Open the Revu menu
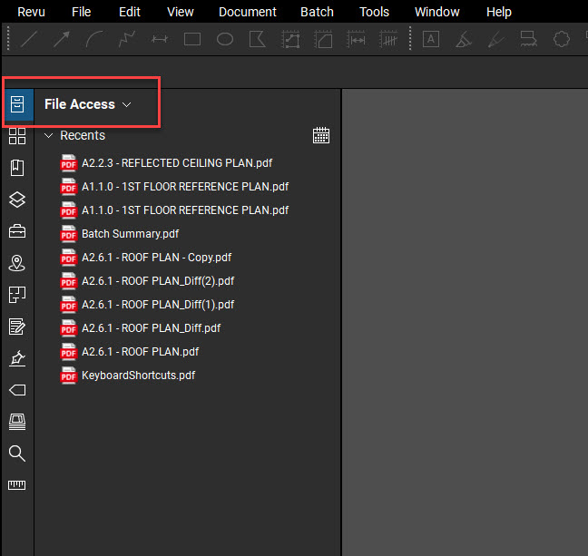Viewport: 588px width, 556px height. click(x=31, y=12)
